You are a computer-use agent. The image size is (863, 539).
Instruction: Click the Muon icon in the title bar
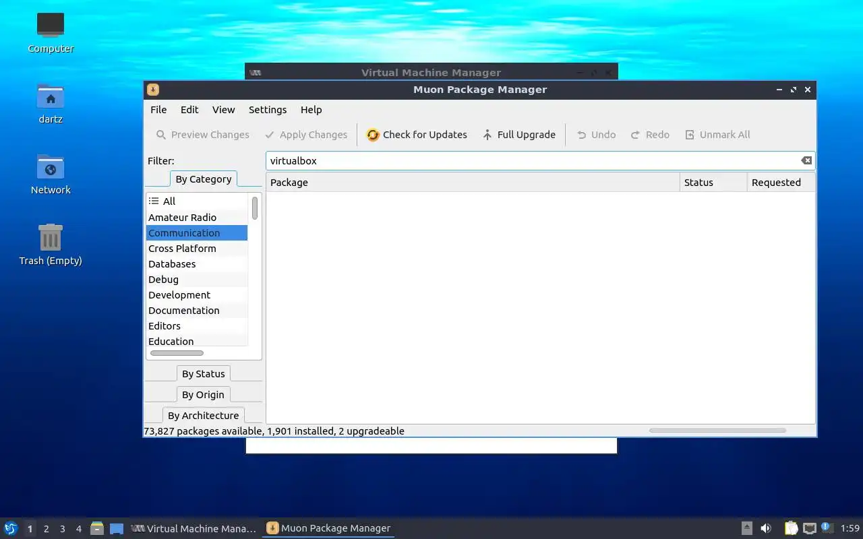click(x=153, y=90)
